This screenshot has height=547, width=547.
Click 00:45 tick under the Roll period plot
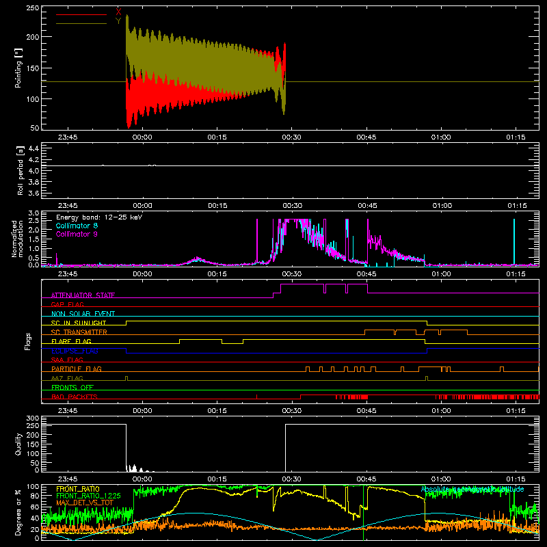(367, 206)
